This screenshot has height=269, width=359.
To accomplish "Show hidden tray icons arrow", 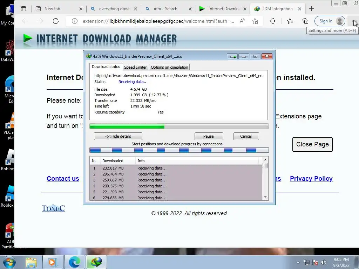I will [298, 262].
